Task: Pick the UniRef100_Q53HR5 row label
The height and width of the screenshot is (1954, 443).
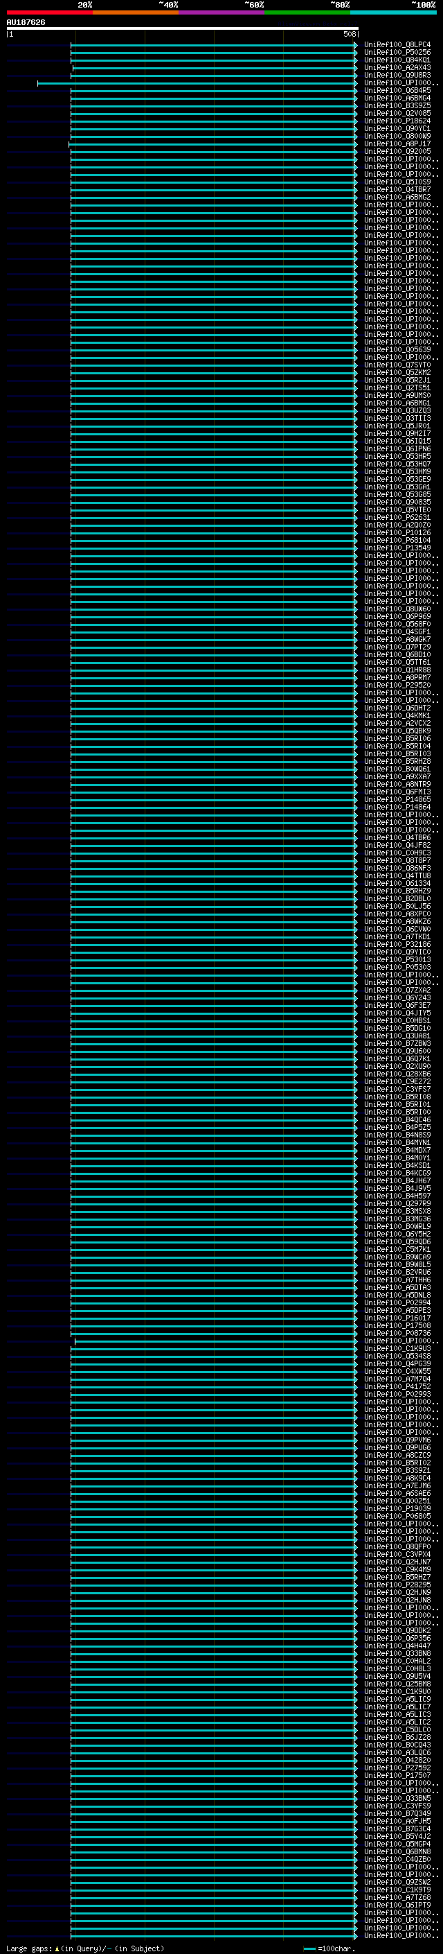Action: coord(397,456)
